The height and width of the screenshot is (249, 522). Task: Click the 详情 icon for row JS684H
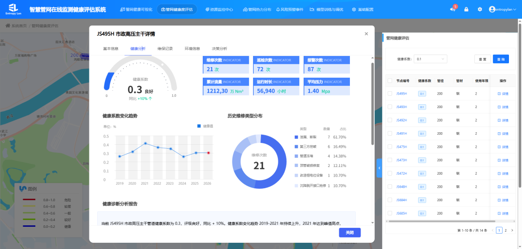click(499, 200)
